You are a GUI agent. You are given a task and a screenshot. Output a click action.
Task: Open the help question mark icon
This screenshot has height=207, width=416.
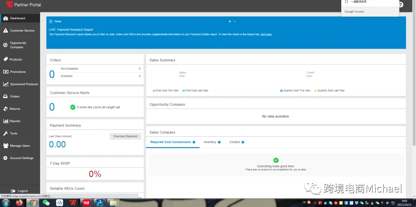point(401,5)
